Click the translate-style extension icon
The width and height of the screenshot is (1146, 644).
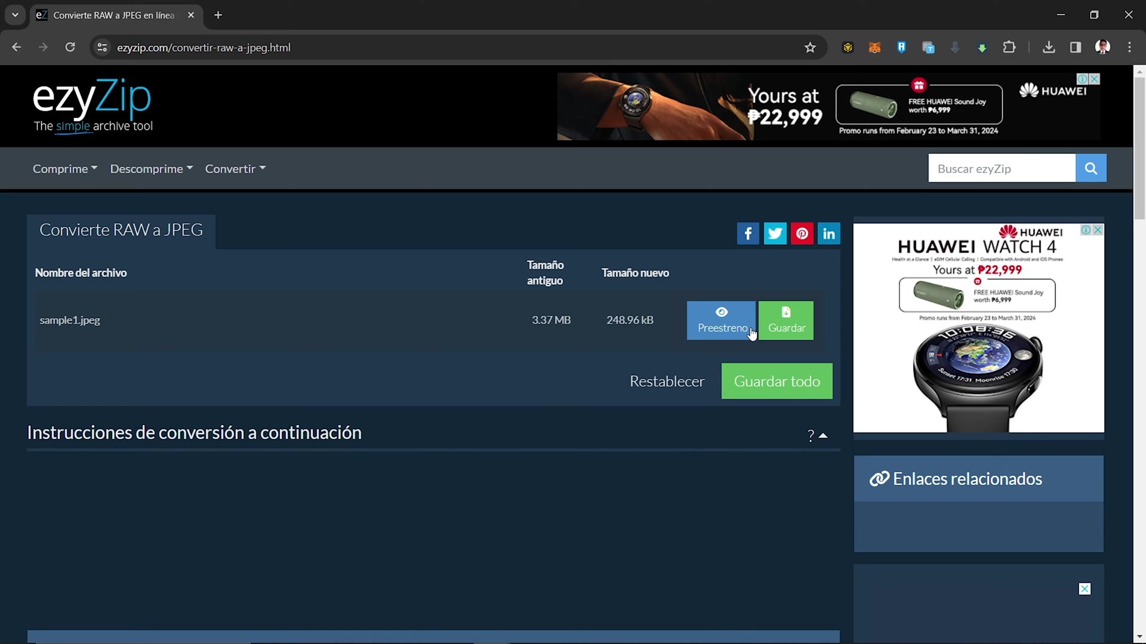(x=928, y=48)
